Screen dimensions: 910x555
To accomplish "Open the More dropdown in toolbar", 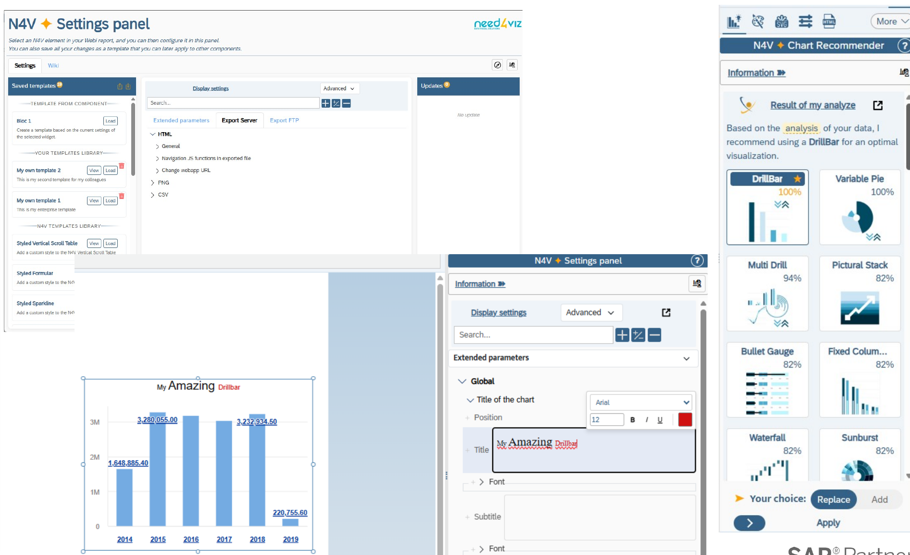I will pyautogui.click(x=891, y=22).
